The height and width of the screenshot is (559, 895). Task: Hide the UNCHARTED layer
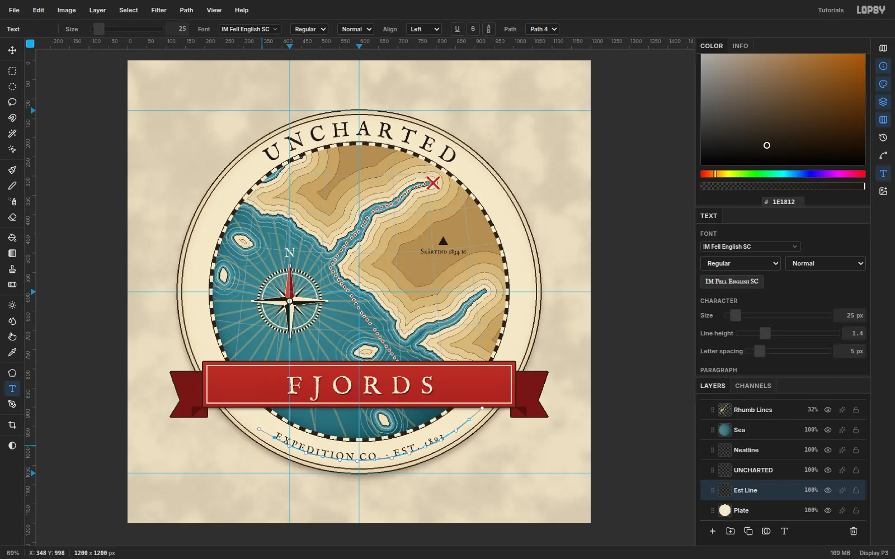pyautogui.click(x=828, y=470)
